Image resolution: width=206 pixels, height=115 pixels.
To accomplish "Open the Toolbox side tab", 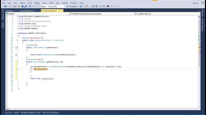I will coord(3,25).
